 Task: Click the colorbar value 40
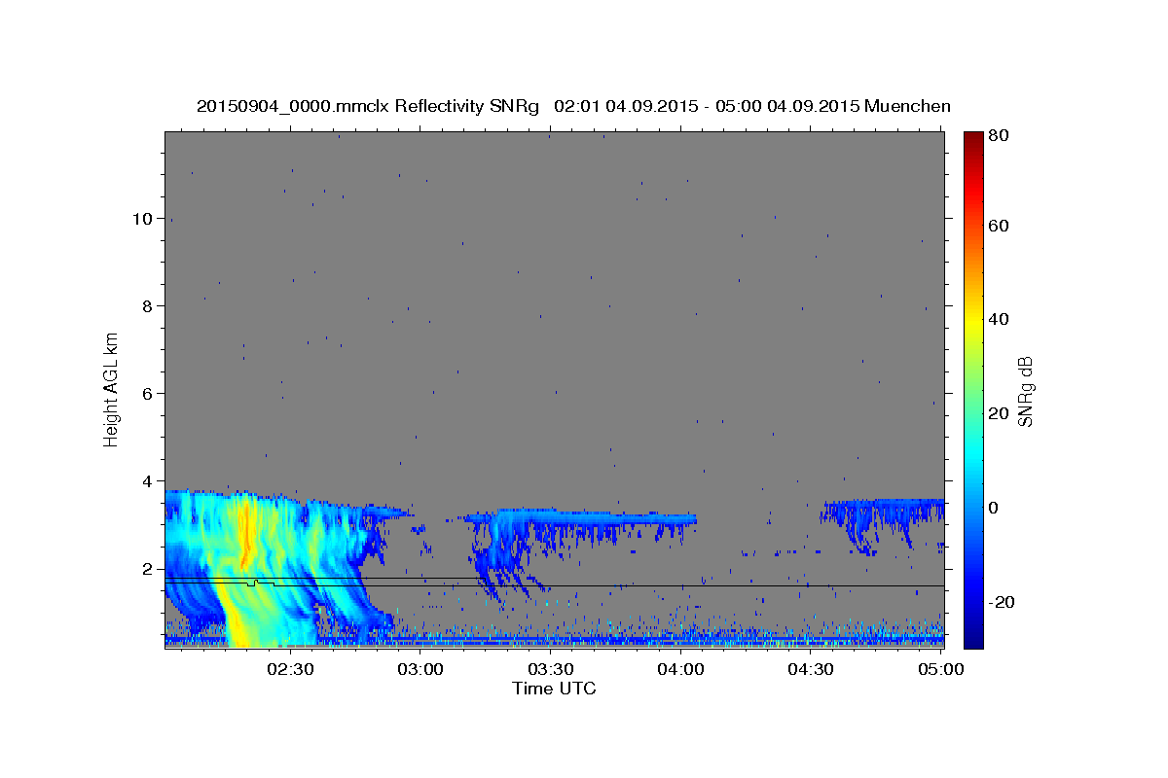[998, 319]
